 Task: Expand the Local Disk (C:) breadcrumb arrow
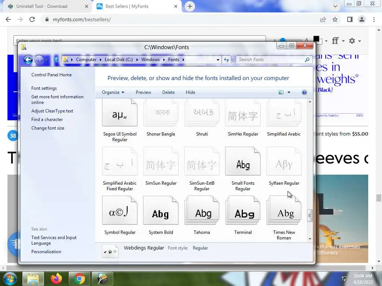click(x=137, y=60)
